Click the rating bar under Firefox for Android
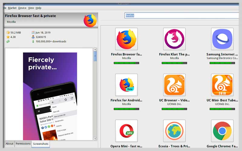This screenshot has width=242, height=151. [x=126, y=109]
